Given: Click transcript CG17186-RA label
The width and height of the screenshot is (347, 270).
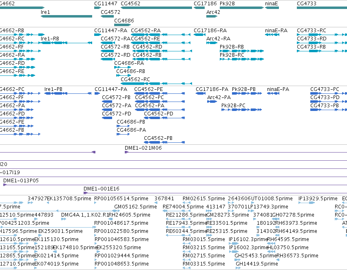Looking at the screenshot, I should point(210,31).
